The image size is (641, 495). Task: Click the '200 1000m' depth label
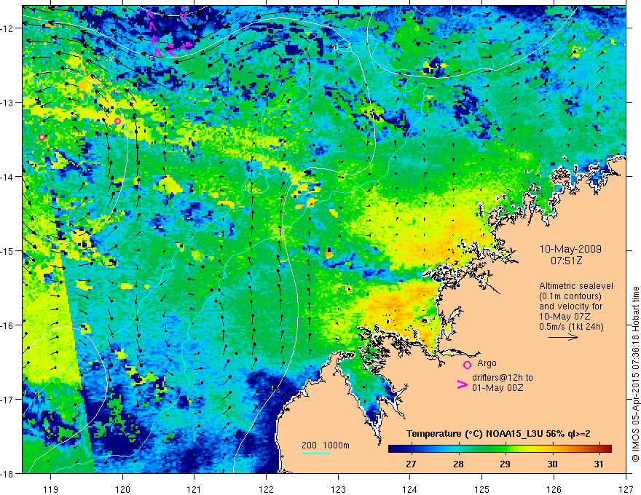[326, 445]
